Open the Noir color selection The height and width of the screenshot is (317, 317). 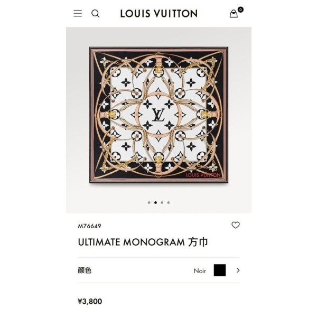(200, 271)
